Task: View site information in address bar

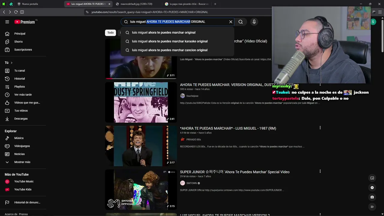Action: coord(87,12)
